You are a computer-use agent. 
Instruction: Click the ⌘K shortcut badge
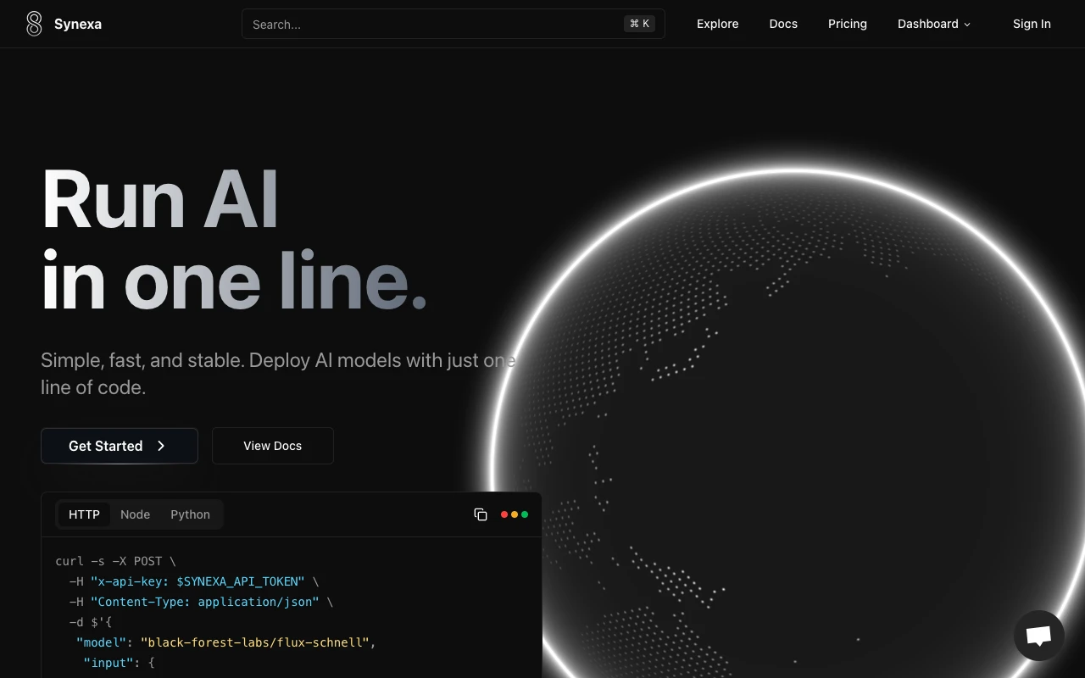[639, 23]
